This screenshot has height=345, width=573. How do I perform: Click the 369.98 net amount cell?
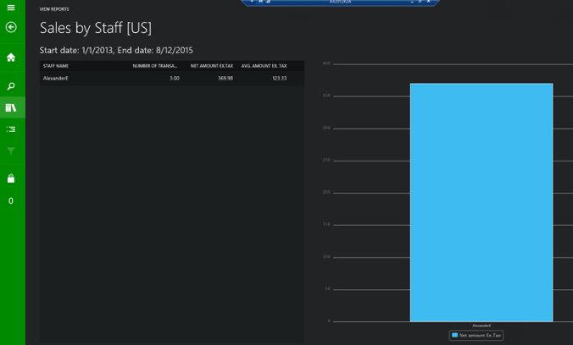(225, 79)
